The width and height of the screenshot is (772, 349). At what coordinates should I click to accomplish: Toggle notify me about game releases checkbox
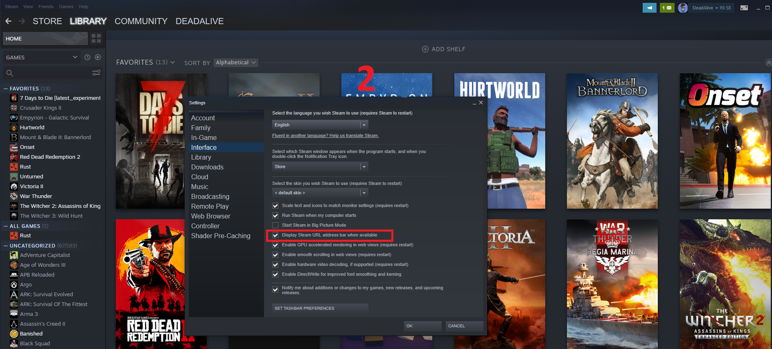click(x=275, y=289)
